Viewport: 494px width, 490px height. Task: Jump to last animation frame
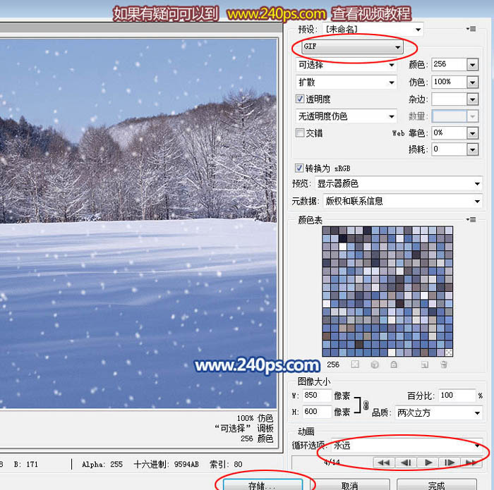click(x=471, y=463)
